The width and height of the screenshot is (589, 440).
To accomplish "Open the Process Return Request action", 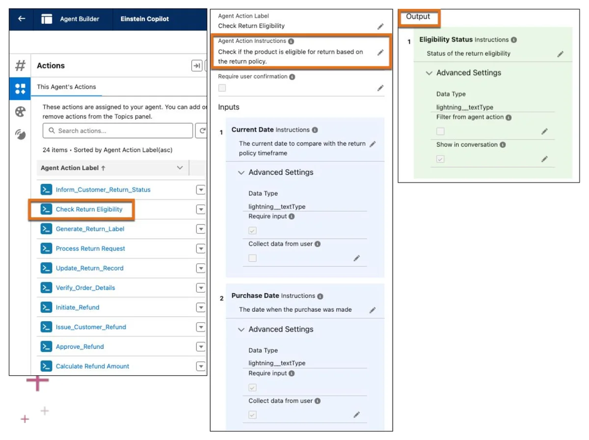I will (90, 248).
